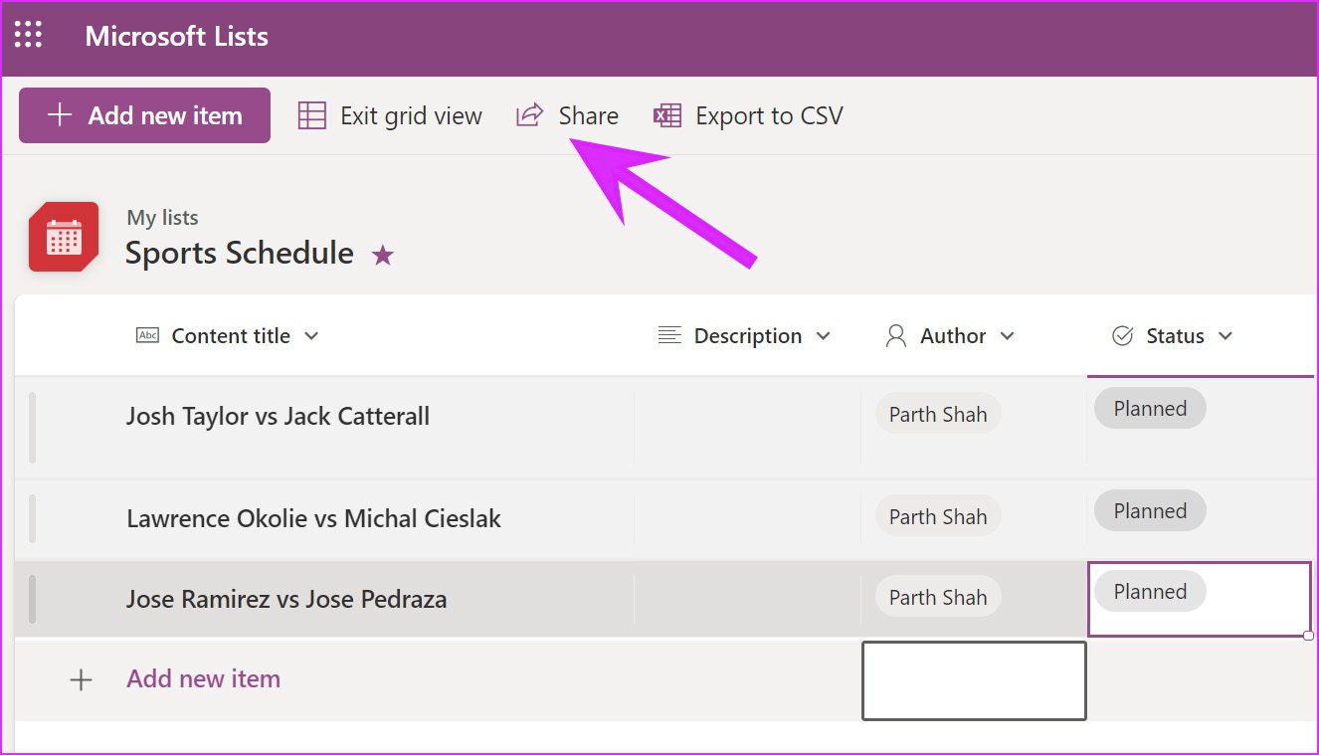Toggle the favorite star beside Sports Schedule
The height and width of the screenshot is (755, 1319).
click(383, 256)
